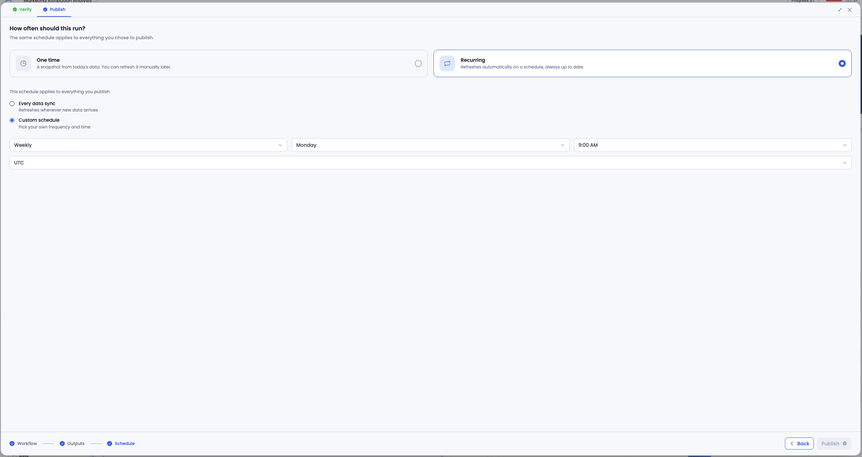Choose the Custom schedule option

pos(12,120)
